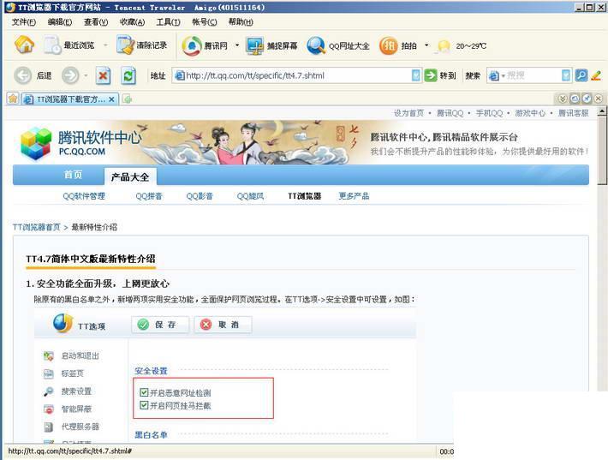Click the 保存 button in TT选项

(x=160, y=325)
